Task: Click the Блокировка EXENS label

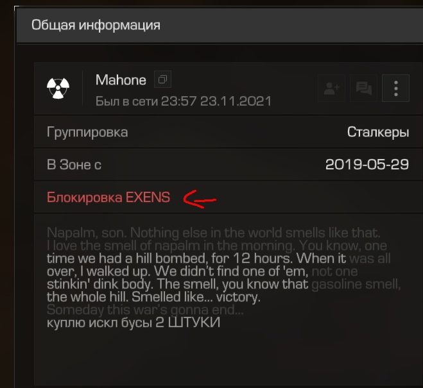Action: 108,198
